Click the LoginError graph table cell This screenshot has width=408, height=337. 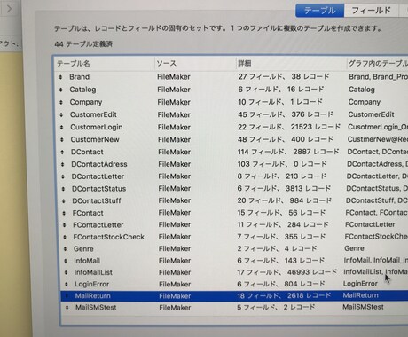click(360, 284)
